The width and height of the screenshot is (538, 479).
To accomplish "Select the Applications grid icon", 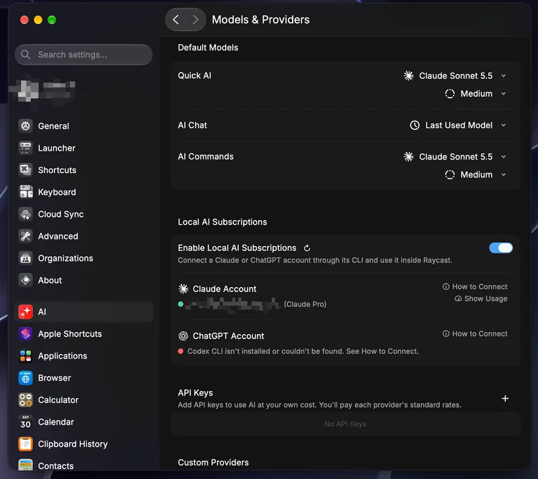I will coord(26,356).
